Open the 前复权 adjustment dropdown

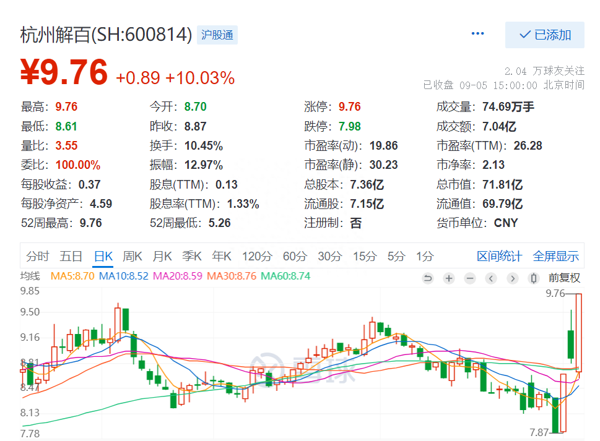pos(565,278)
